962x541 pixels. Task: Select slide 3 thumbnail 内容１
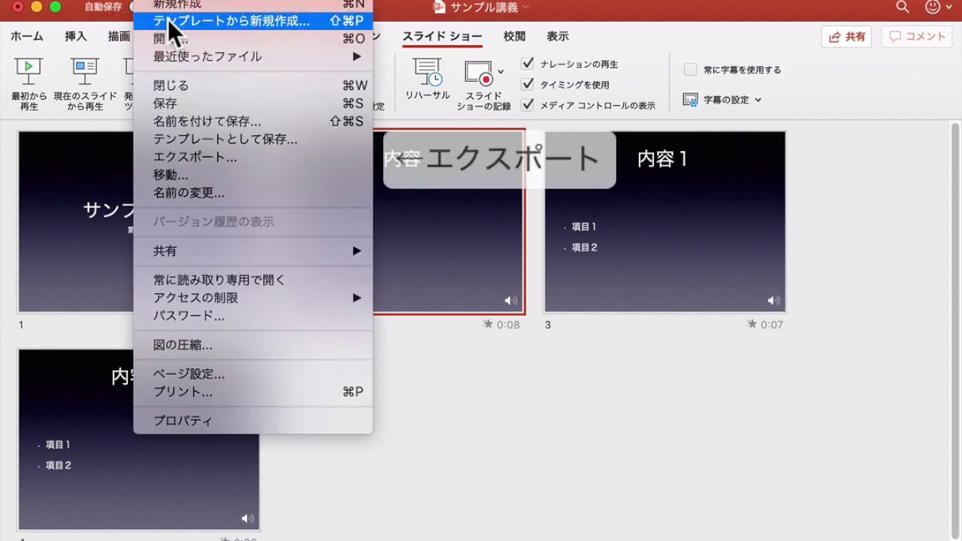[665, 222]
